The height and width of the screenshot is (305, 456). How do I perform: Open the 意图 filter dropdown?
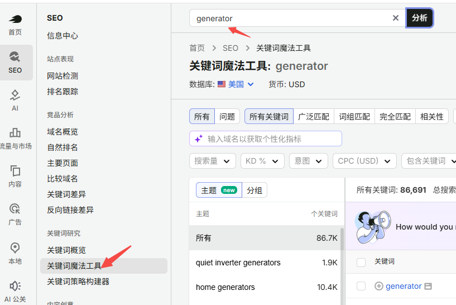309,161
